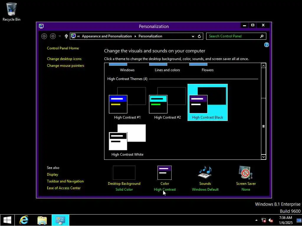The height and width of the screenshot is (226, 302).
Task: Click the control panel icon in address bar
Action: pos(73,36)
